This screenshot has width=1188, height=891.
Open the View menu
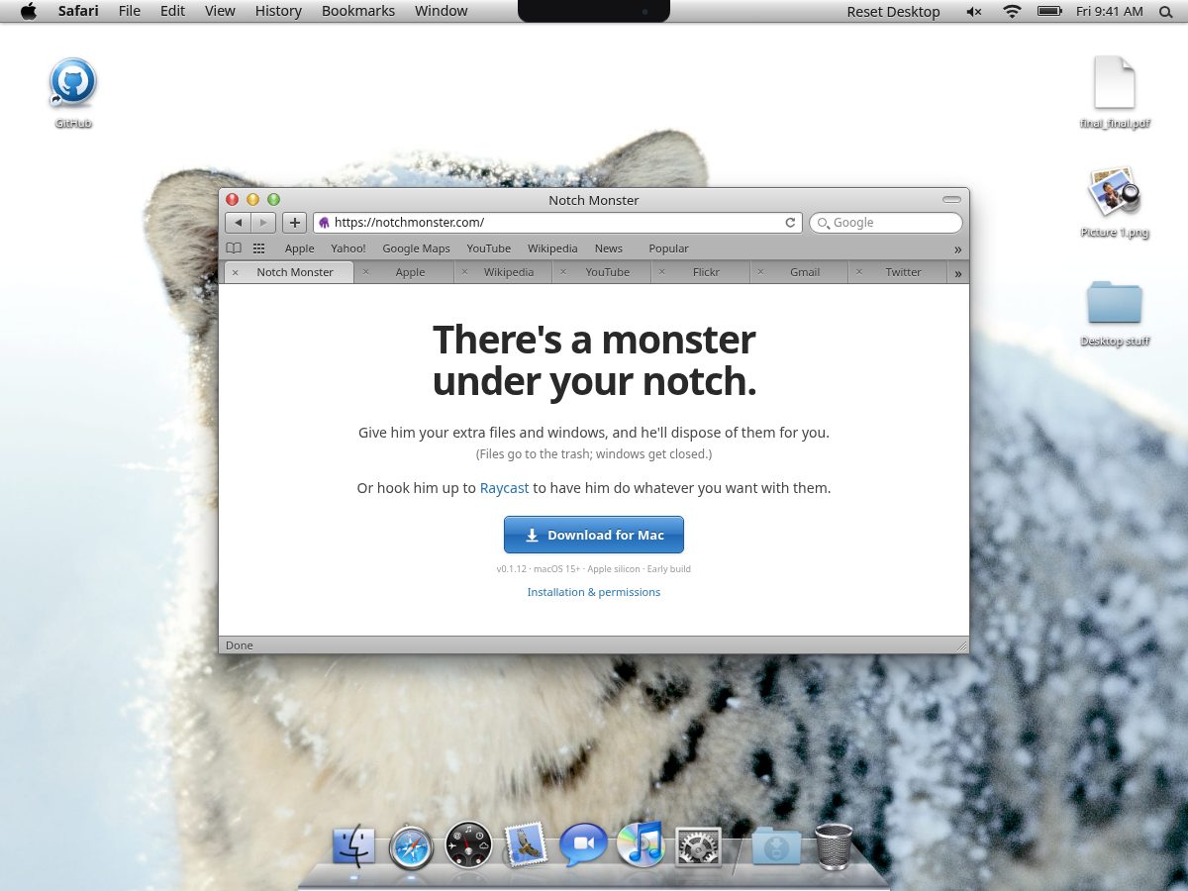[220, 11]
